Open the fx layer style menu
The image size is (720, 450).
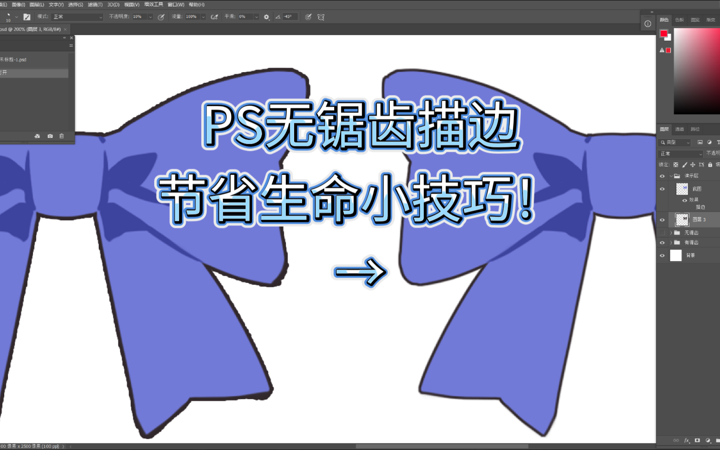[x=687, y=440]
